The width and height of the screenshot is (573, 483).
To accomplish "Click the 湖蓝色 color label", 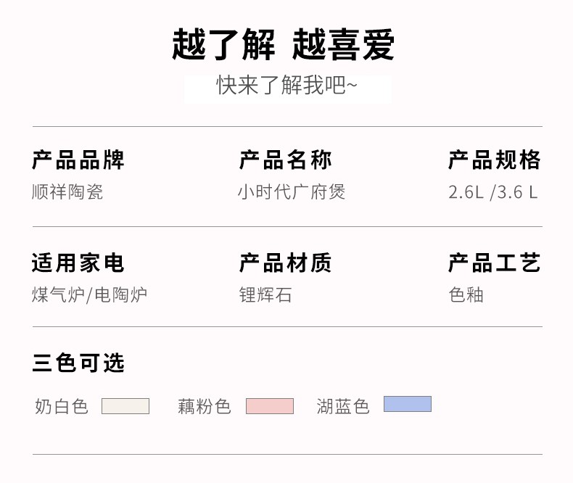I will tap(343, 406).
